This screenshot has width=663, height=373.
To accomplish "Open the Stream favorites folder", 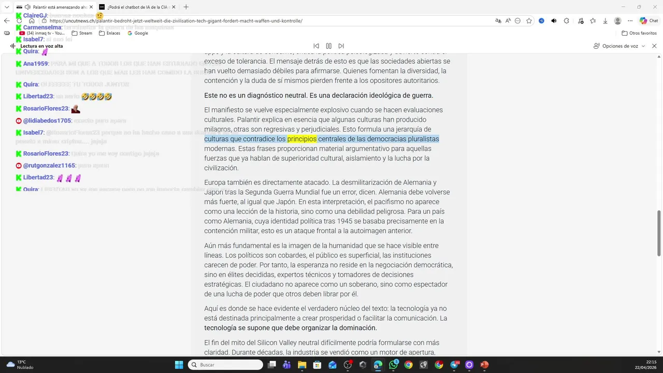I will point(82,33).
